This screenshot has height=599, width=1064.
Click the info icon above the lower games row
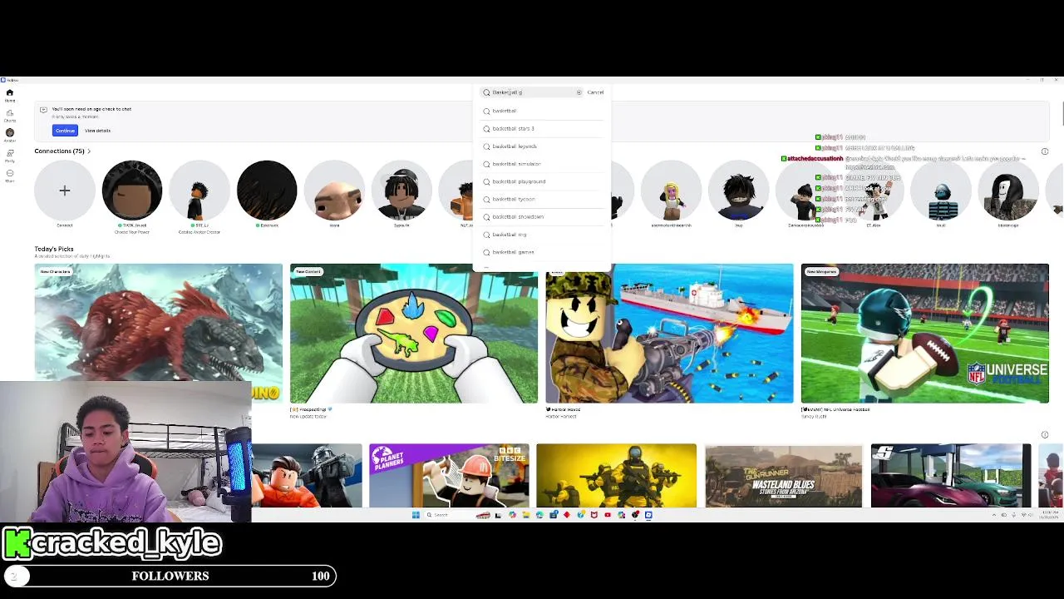tap(1045, 434)
